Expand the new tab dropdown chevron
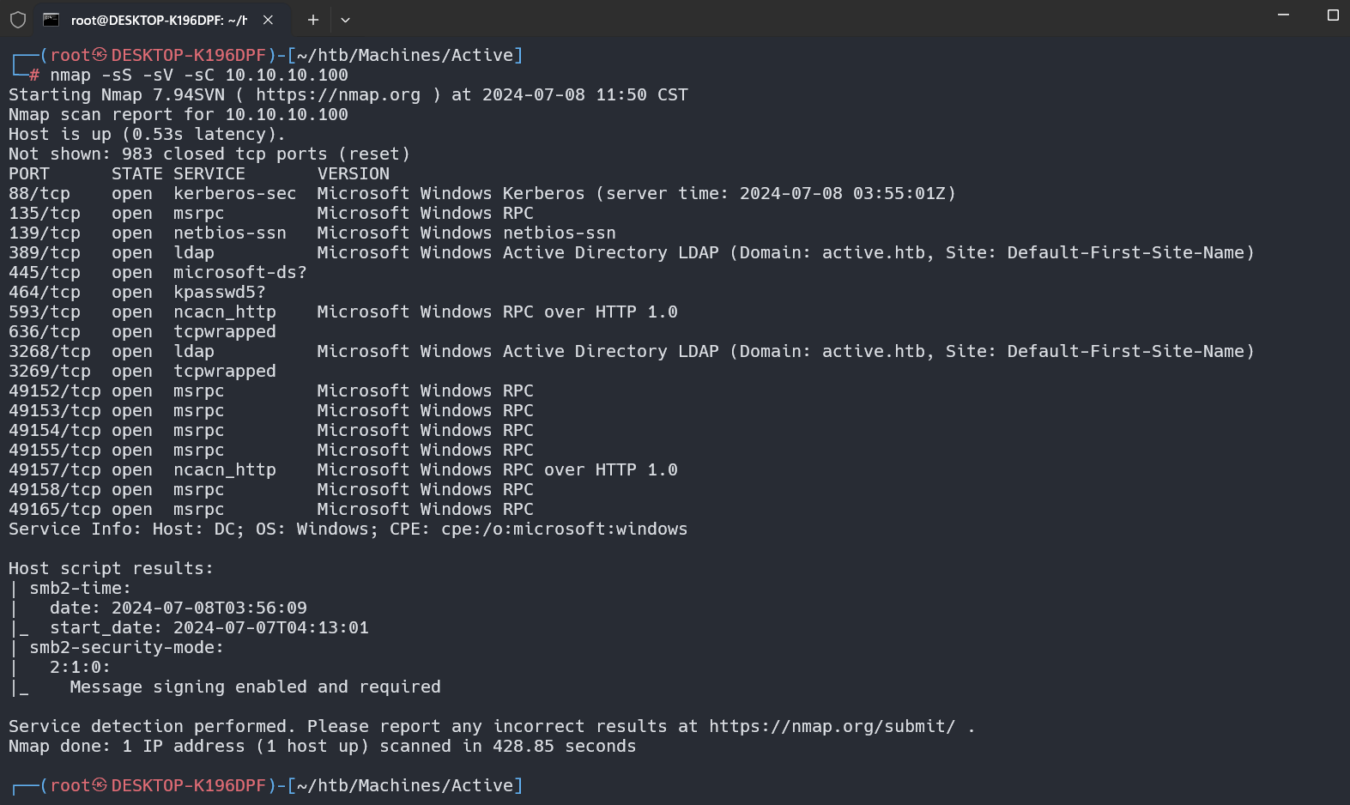 [x=345, y=20]
